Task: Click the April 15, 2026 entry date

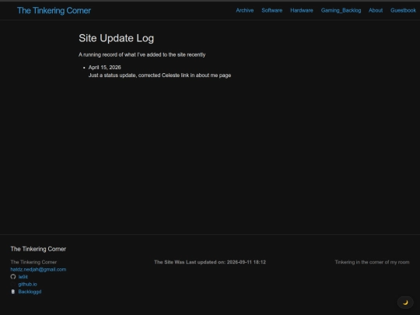Action: point(105,67)
